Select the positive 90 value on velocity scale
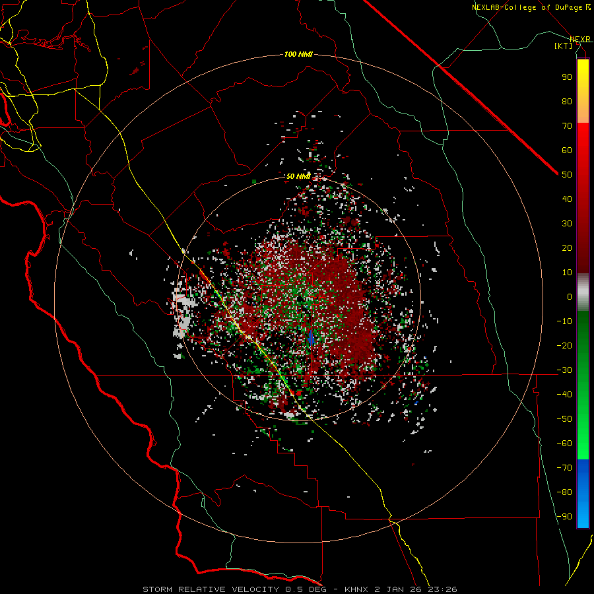The image size is (594, 594). 567,77
